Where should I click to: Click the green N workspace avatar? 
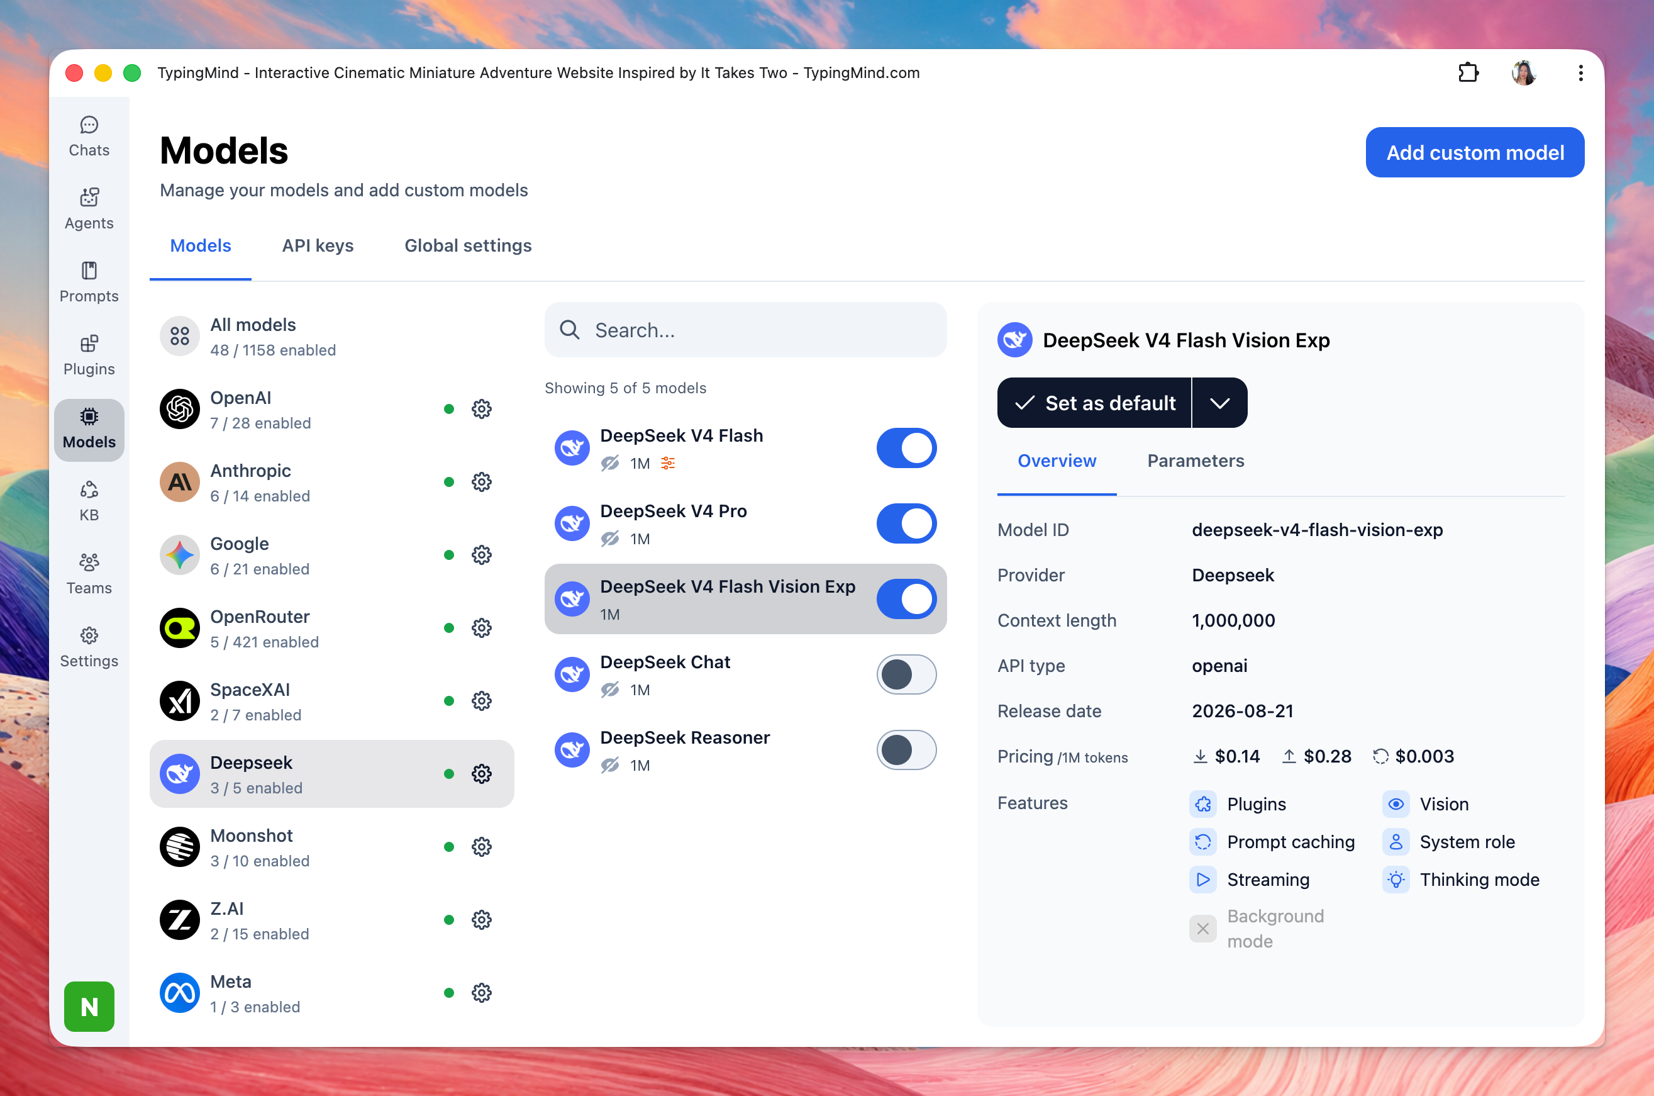pos(89,1007)
